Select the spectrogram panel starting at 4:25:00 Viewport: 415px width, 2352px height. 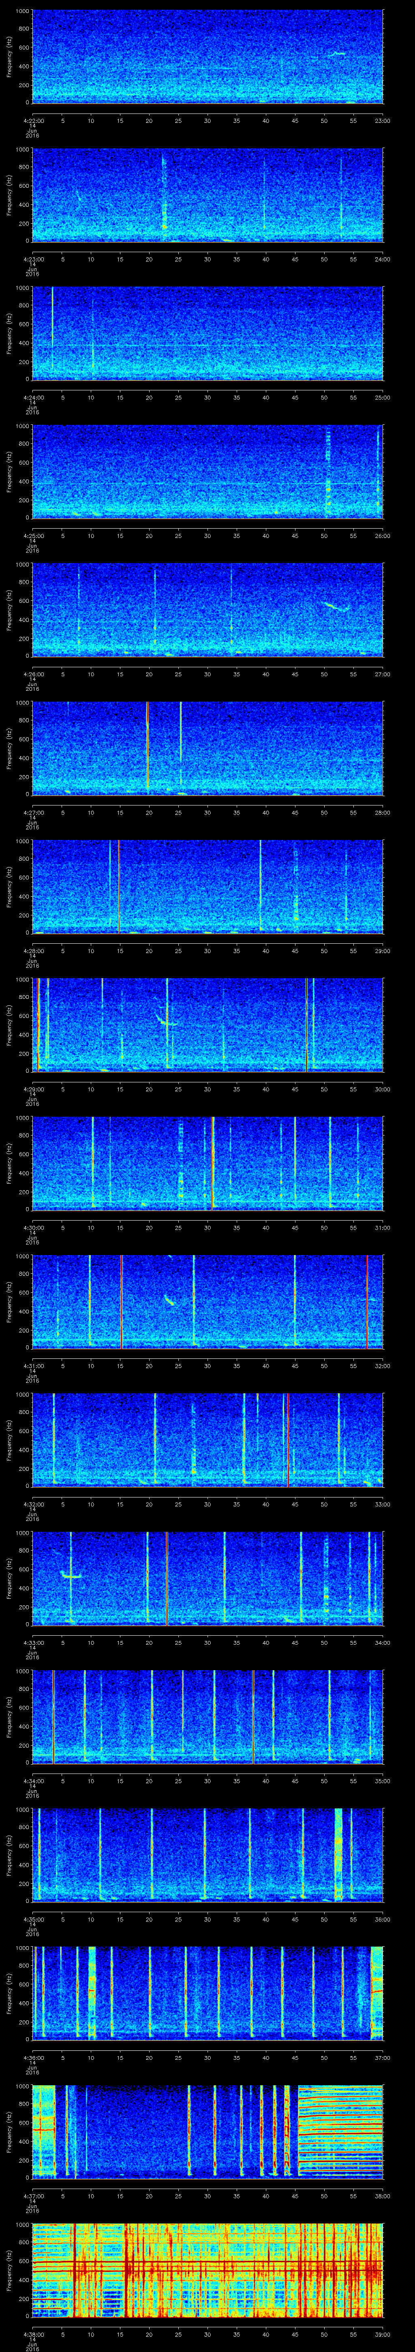pyautogui.click(x=208, y=471)
